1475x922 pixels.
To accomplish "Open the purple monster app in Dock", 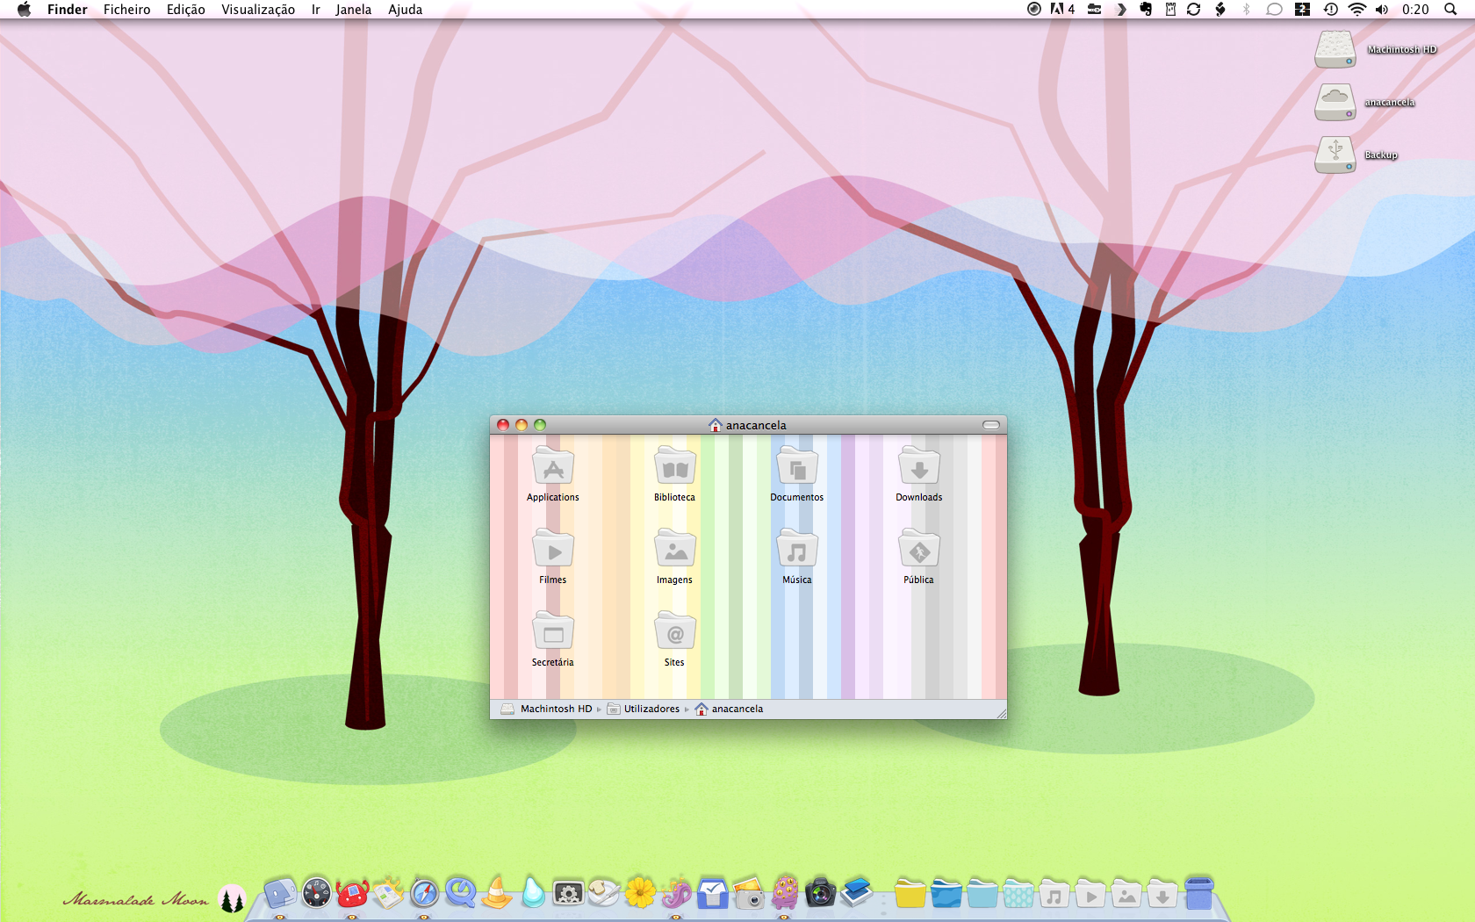I will point(784,893).
